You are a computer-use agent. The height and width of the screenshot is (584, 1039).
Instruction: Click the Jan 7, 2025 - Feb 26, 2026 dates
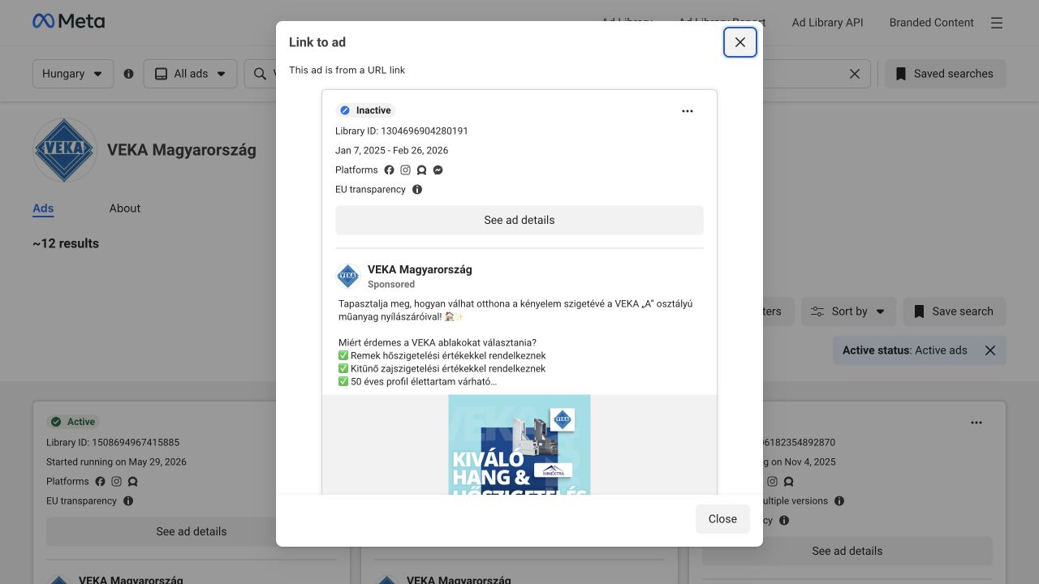392,150
